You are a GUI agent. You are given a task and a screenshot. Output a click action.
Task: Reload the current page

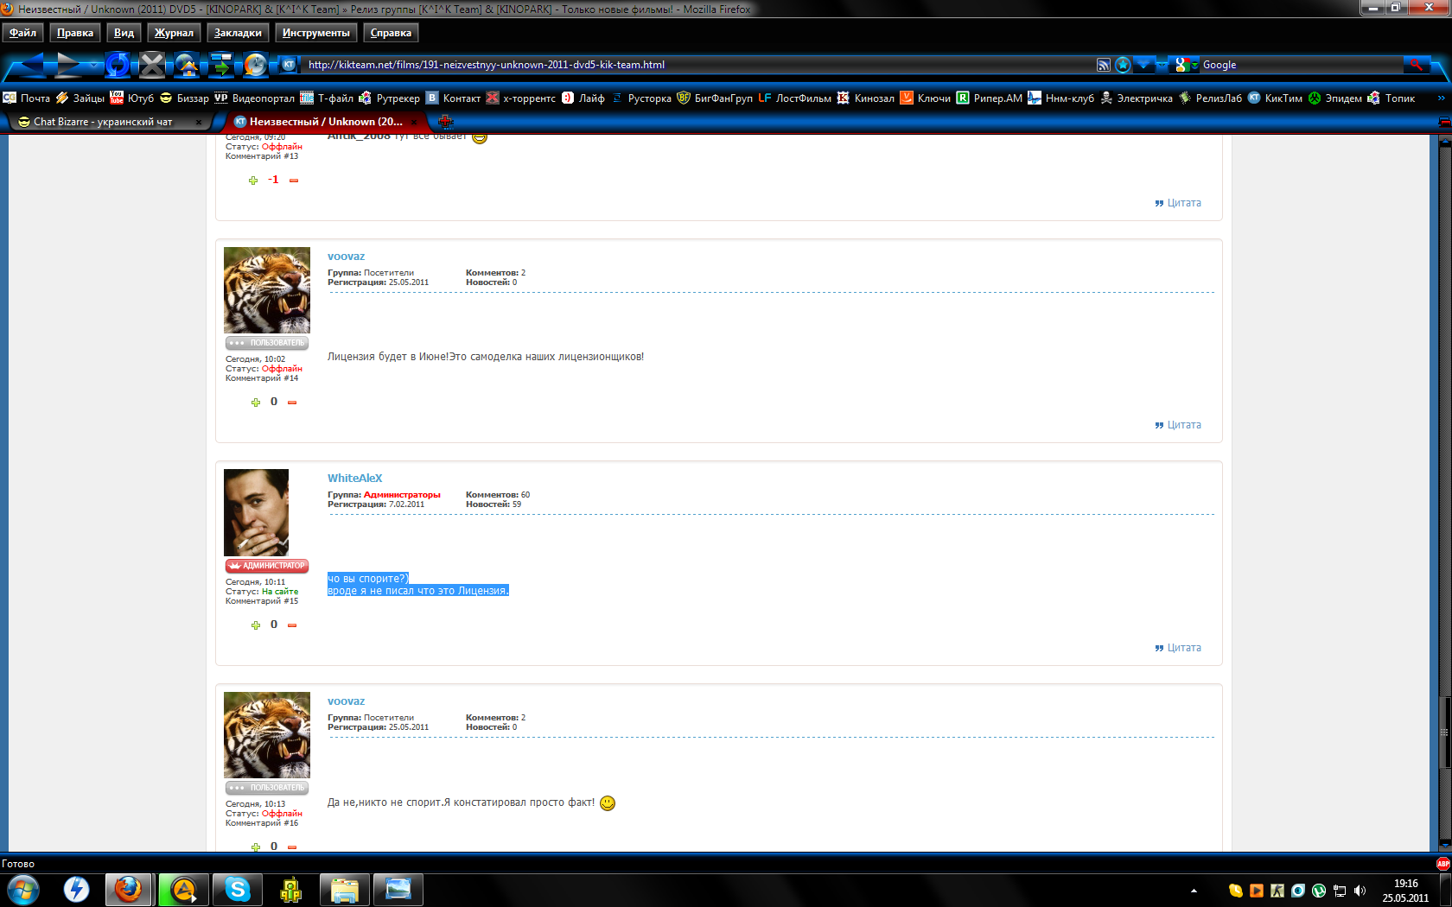coord(118,64)
